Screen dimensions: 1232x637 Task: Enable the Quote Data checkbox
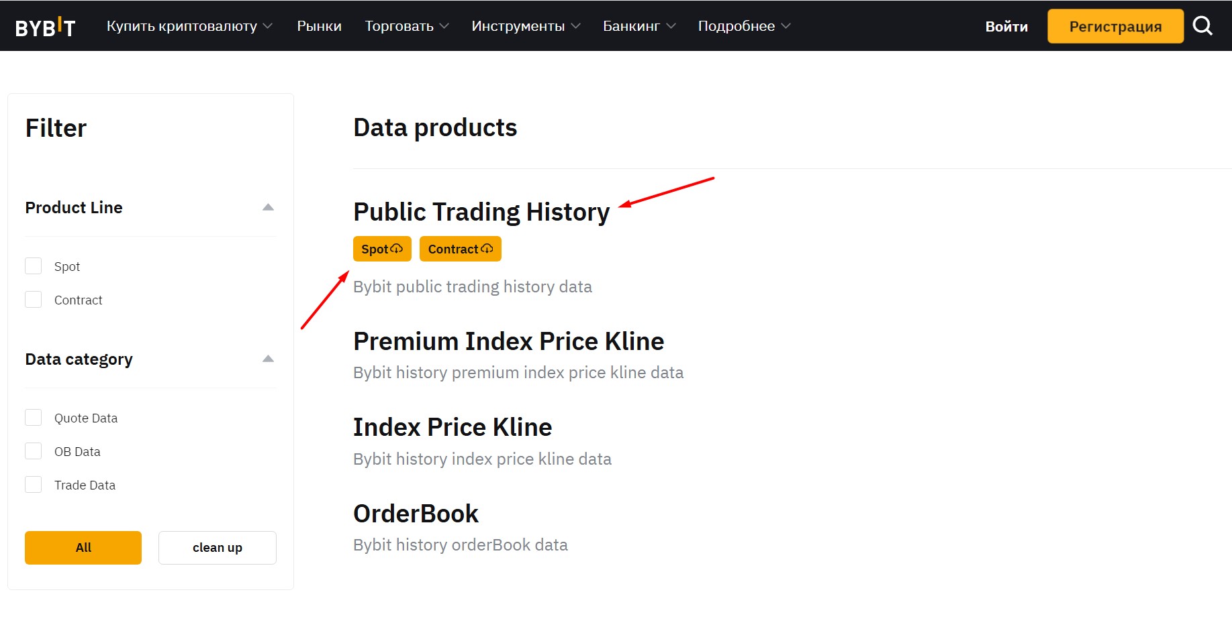(x=34, y=418)
